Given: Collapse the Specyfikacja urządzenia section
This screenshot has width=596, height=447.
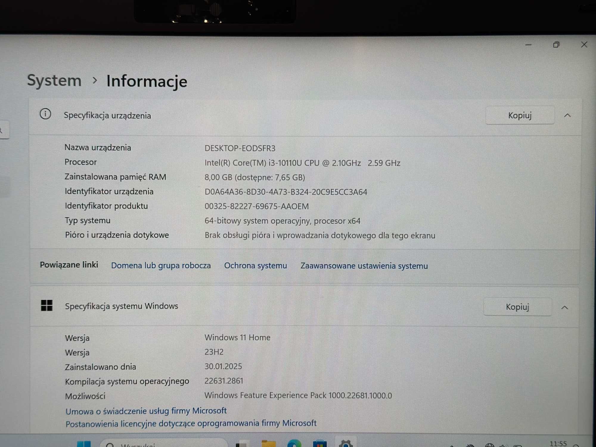Looking at the screenshot, I should click(x=567, y=115).
